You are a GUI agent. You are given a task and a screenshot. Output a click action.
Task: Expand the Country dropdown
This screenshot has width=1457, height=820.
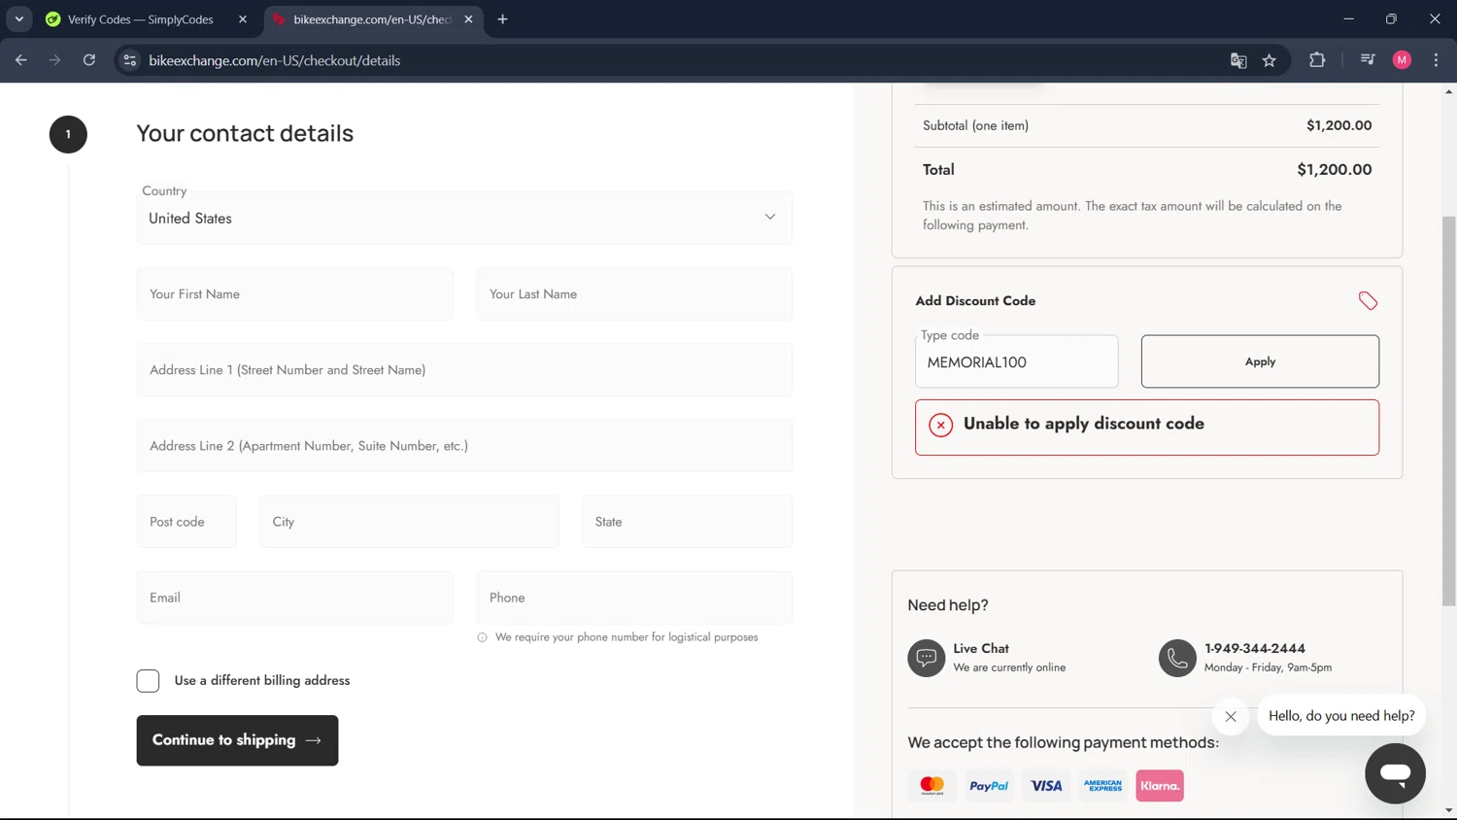464,218
